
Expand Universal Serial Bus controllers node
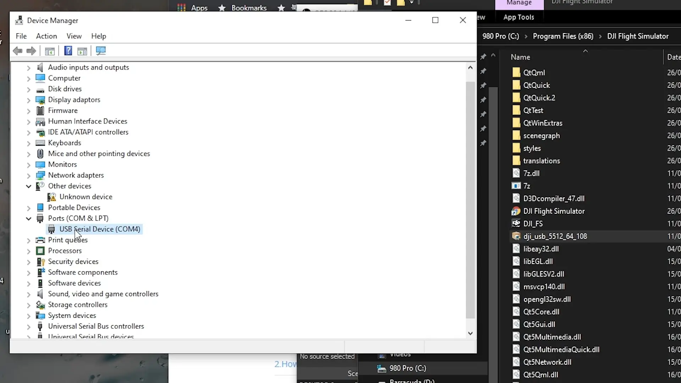29,327
